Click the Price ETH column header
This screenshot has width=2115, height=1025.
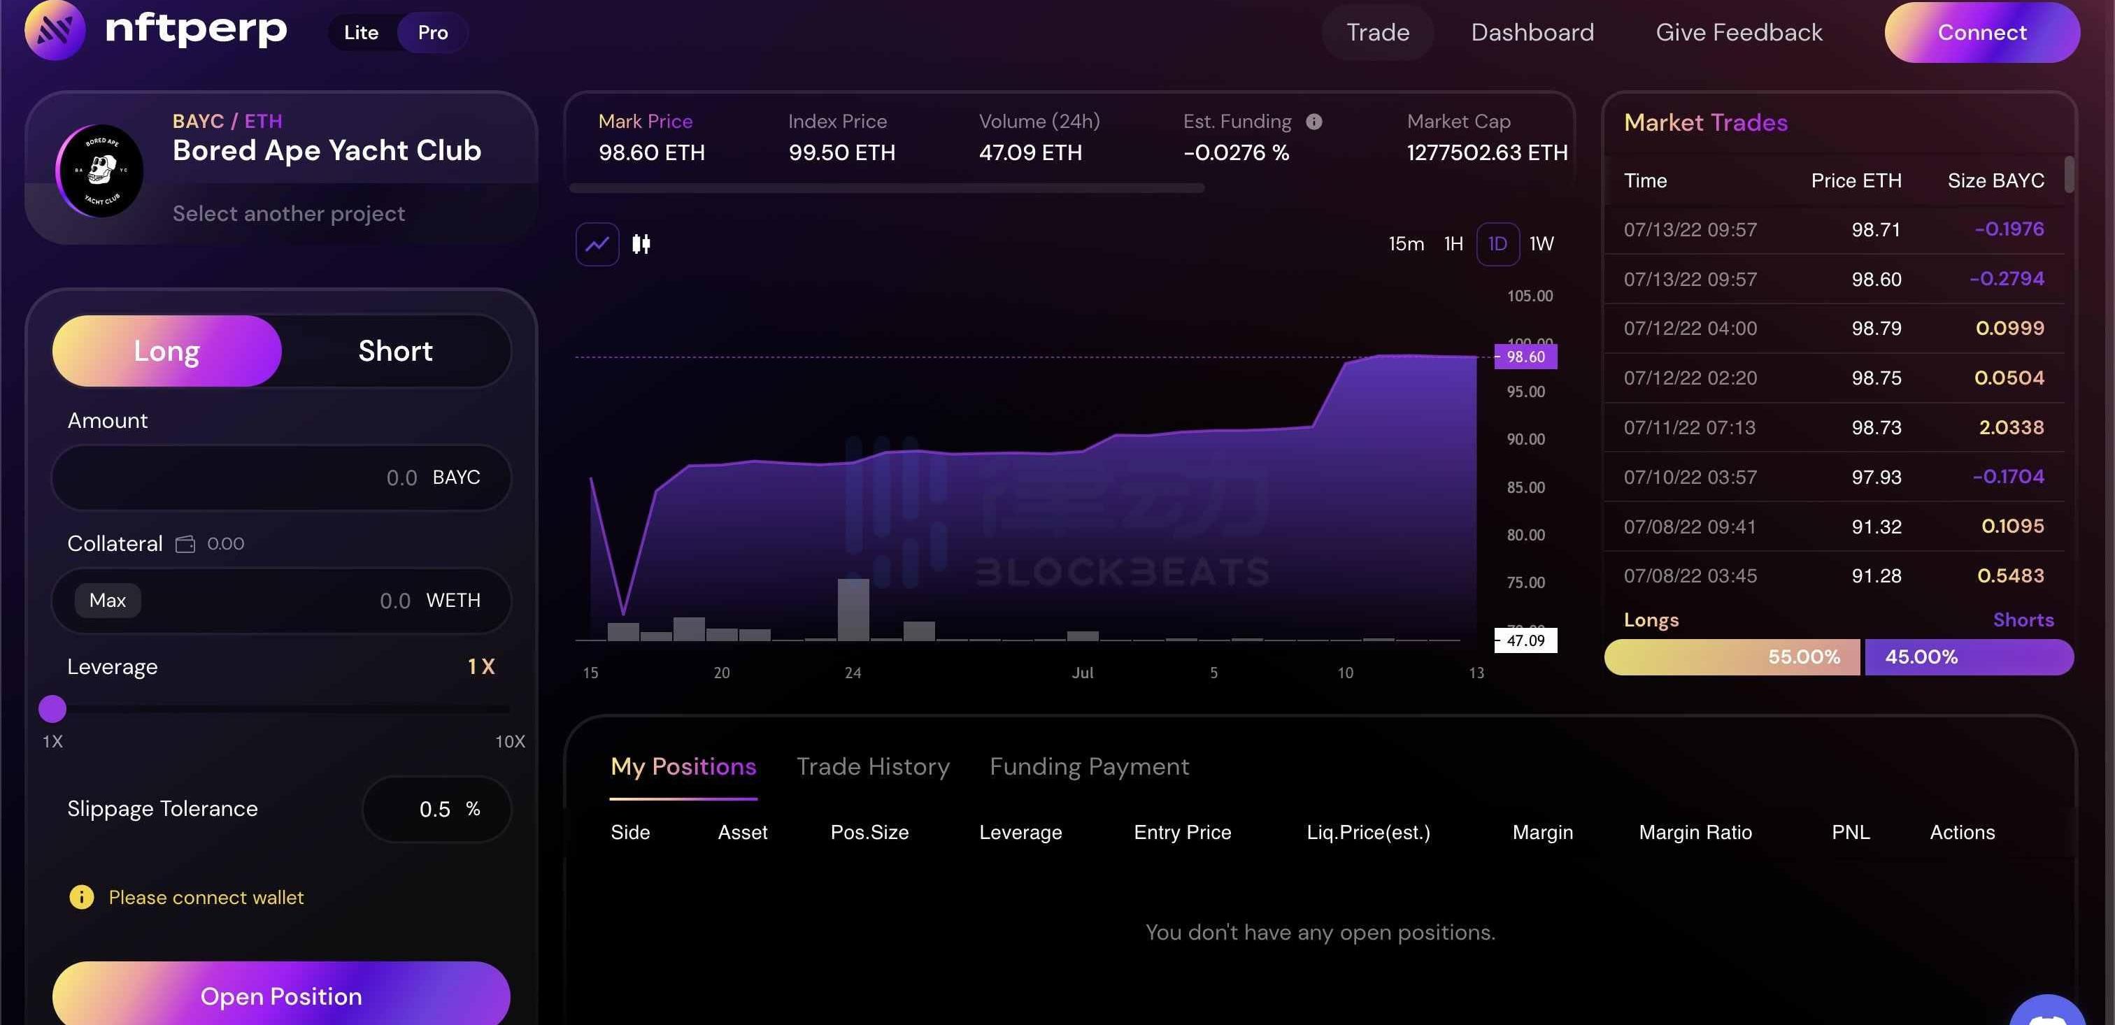pos(1856,180)
